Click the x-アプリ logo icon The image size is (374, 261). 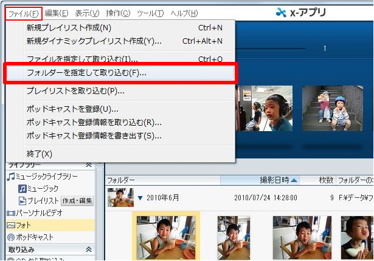(x=280, y=12)
